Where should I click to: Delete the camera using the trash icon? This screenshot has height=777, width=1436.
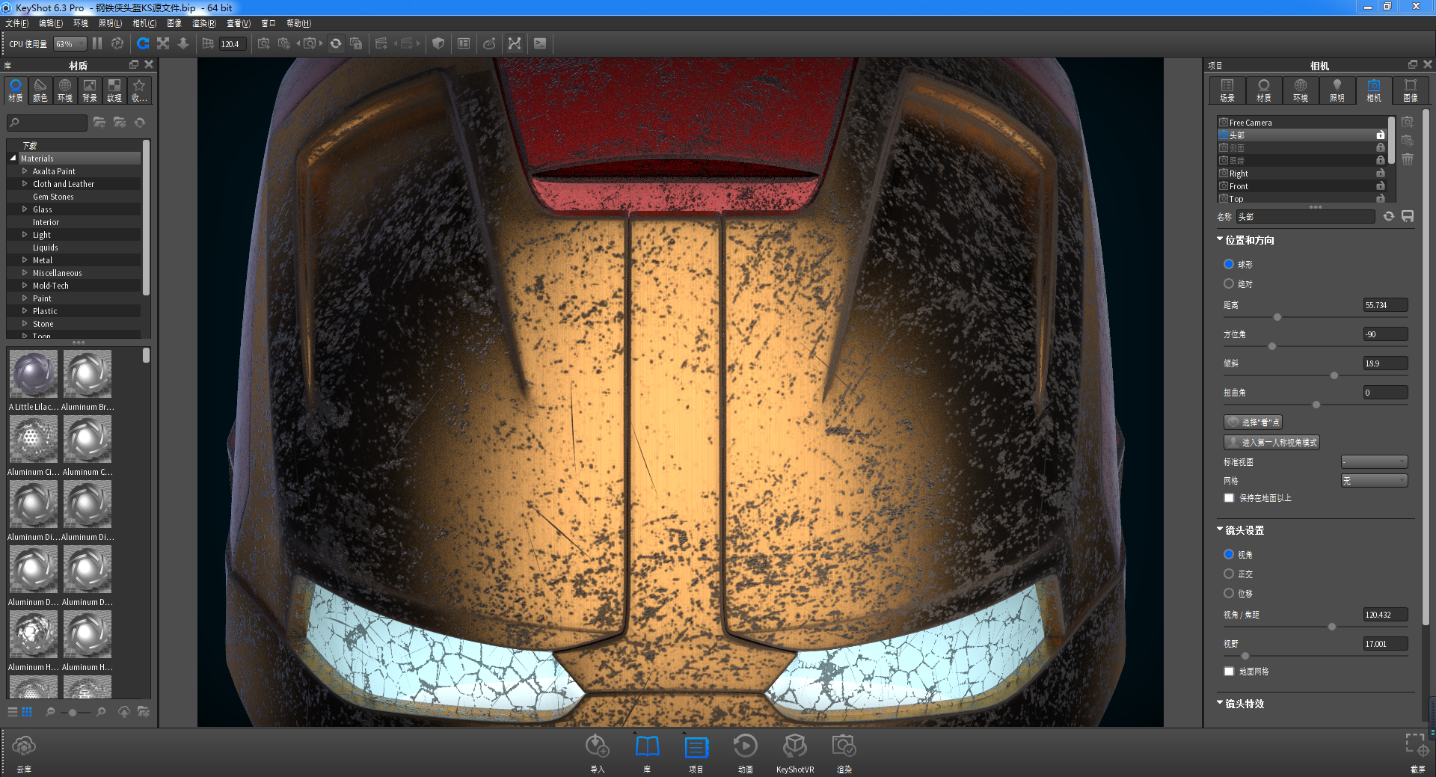[x=1407, y=159]
